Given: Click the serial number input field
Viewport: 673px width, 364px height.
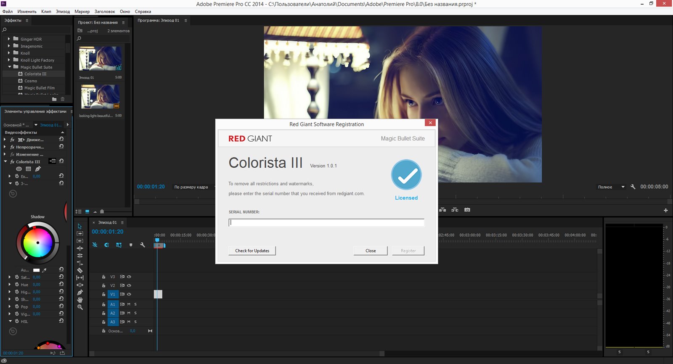Looking at the screenshot, I should coord(326,223).
